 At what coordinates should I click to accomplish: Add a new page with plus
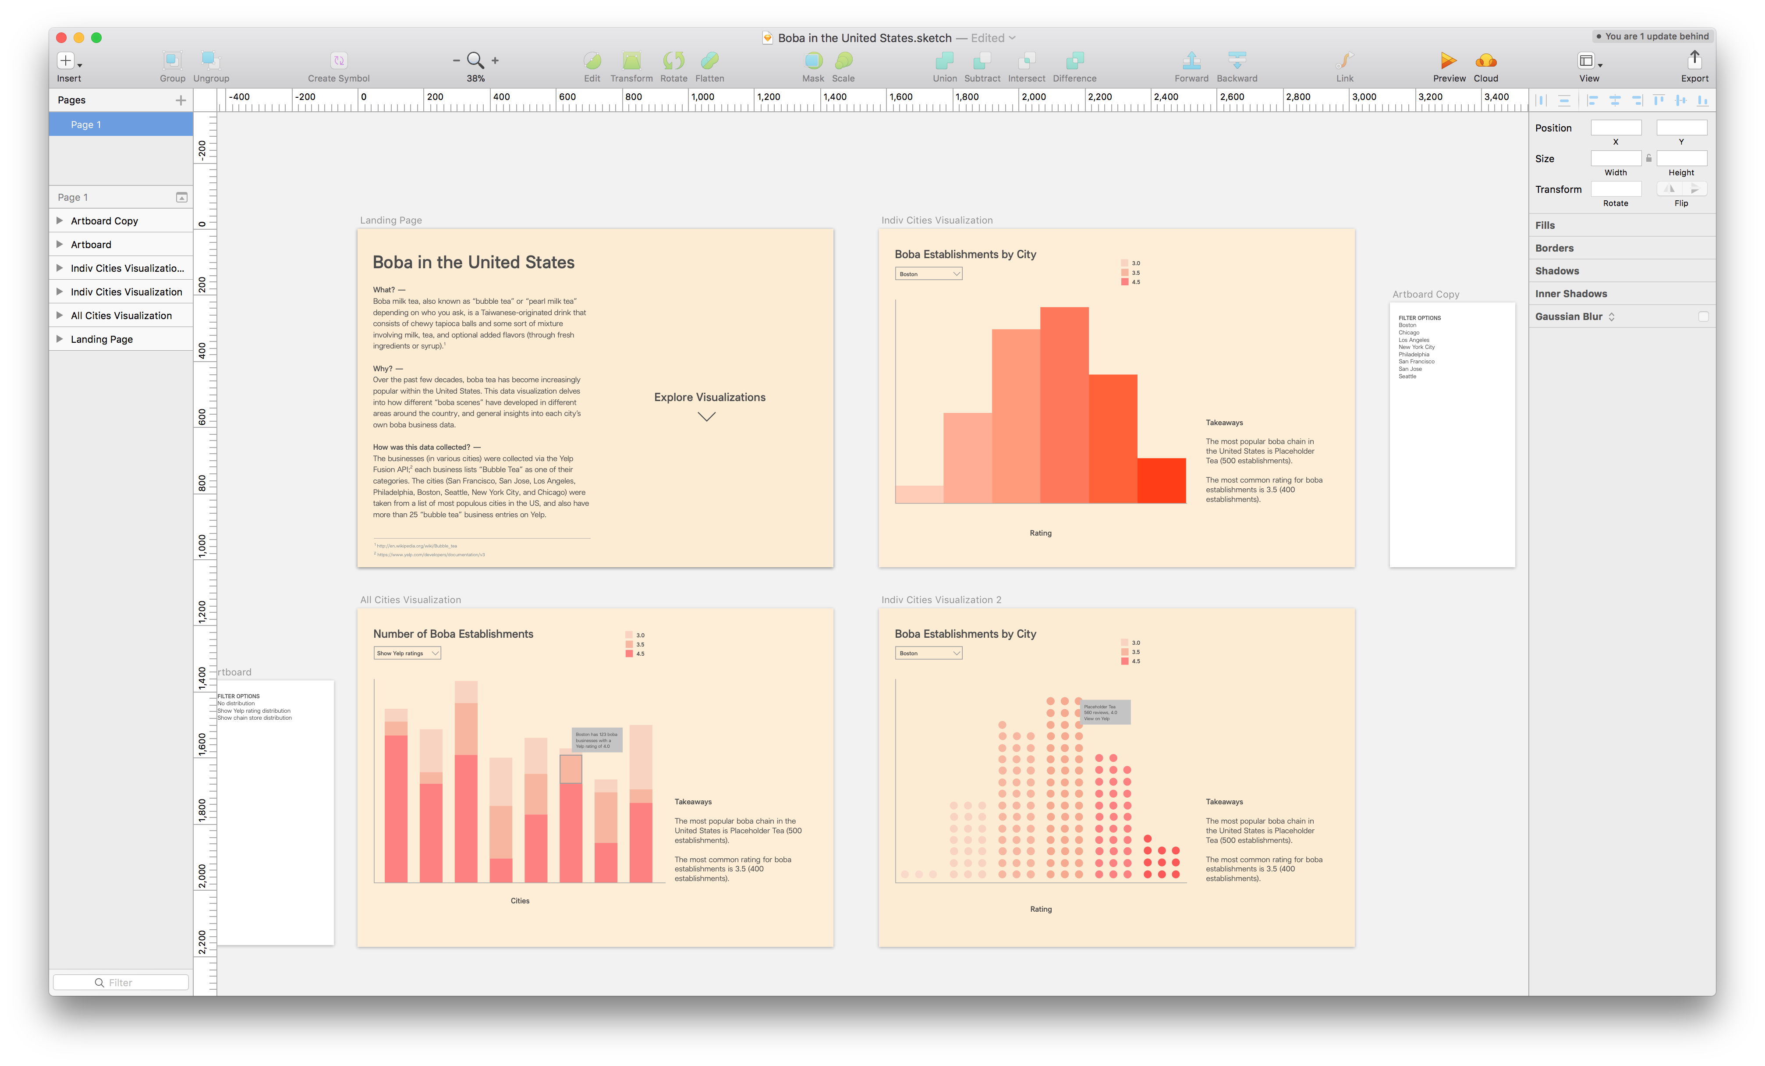[181, 100]
